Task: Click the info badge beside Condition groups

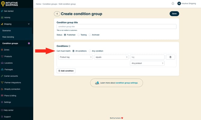Action: pyautogui.click(x=29, y=43)
